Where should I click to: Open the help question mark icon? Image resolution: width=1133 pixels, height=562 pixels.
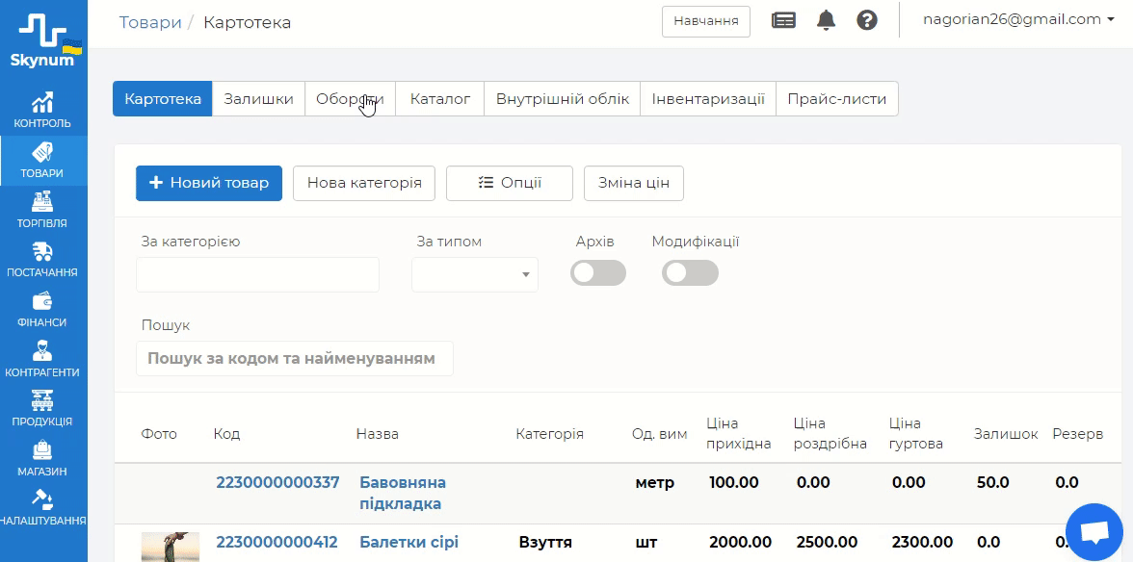point(867,20)
